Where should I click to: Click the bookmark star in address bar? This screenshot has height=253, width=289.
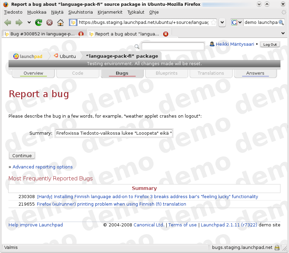point(213,23)
